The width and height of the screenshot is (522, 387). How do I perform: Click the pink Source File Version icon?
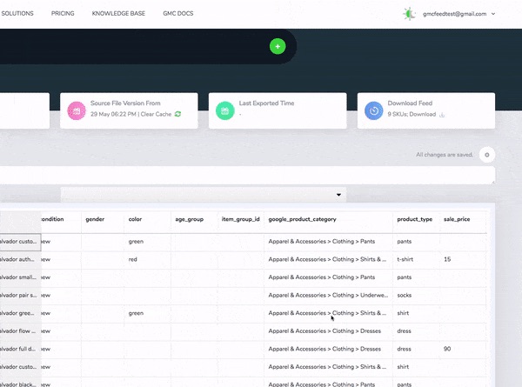click(x=77, y=110)
